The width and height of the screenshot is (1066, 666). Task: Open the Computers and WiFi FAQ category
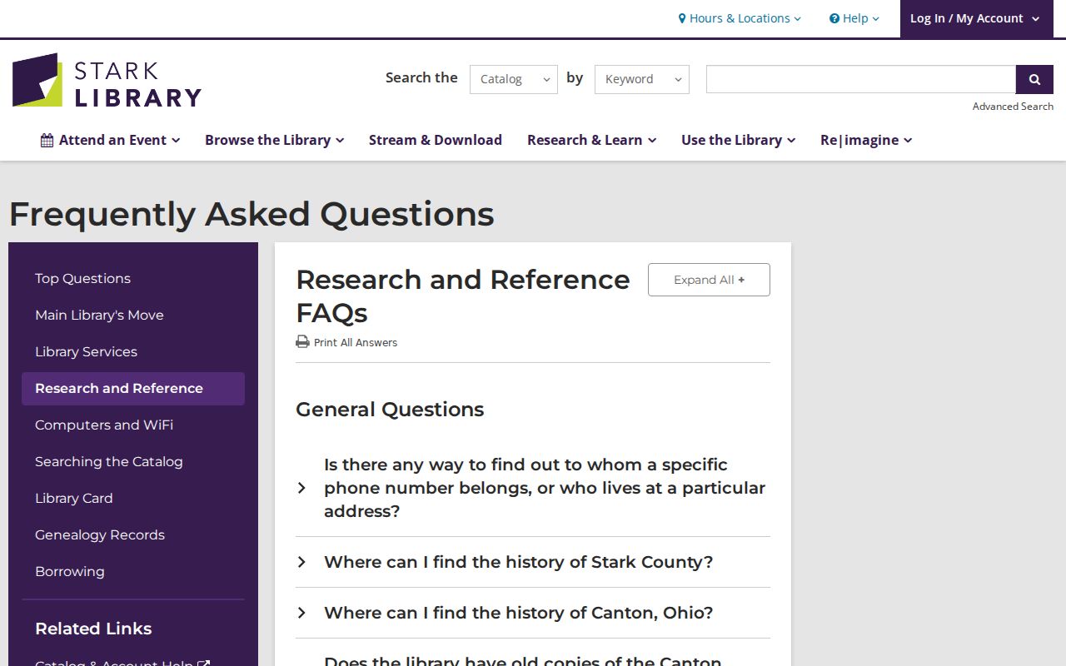133,425
